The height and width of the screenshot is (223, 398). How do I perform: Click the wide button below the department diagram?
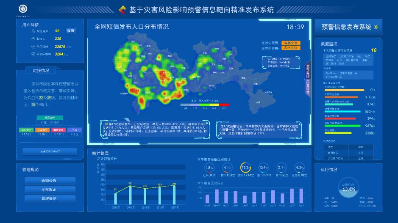(x=50, y=151)
